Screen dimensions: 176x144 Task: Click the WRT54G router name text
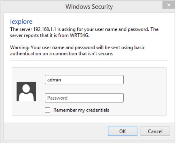(x=80, y=36)
